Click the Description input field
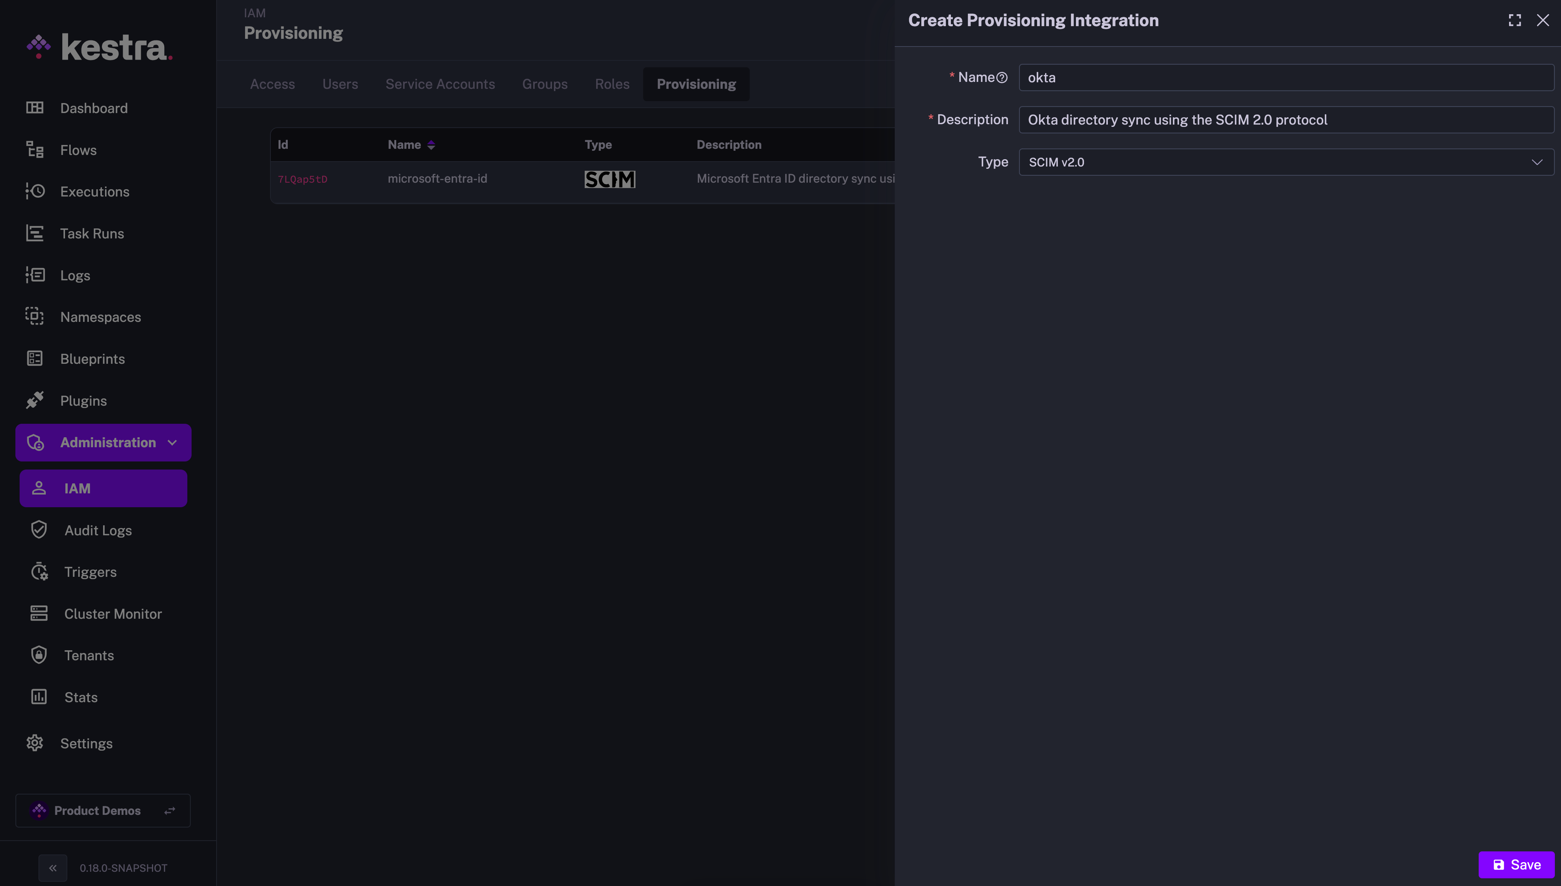 1285,120
